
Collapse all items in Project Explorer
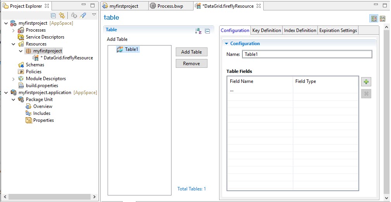[x=54, y=15]
